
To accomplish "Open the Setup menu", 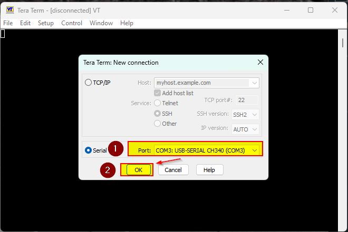I will click(x=46, y=23).
